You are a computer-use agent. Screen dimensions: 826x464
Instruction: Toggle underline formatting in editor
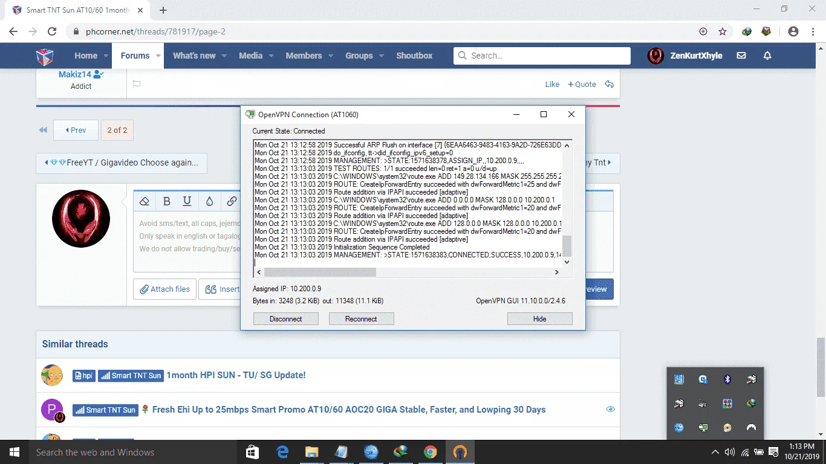[x=187, y=201]
